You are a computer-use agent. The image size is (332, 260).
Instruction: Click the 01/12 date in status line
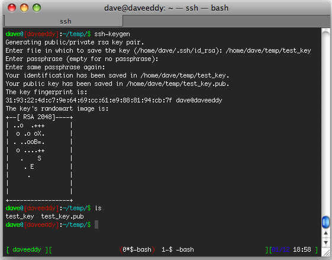pyautogui.click(x=281, y=249)
